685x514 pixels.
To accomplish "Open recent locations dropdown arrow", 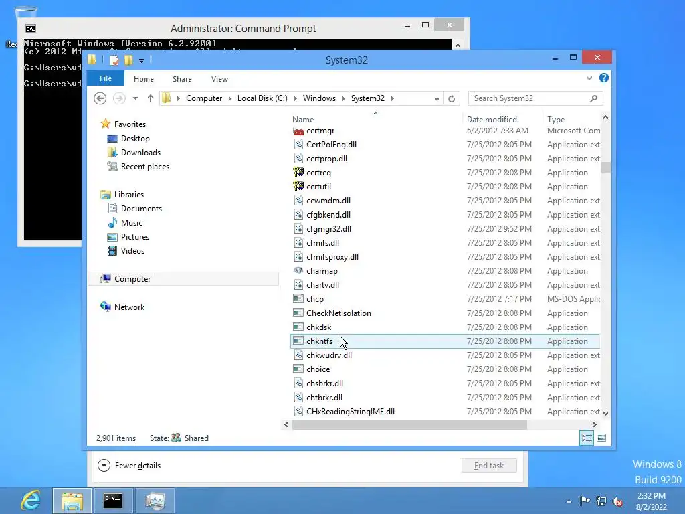I will coord(135,98).
